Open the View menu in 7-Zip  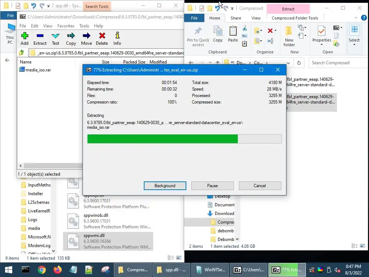pos(48,26)
